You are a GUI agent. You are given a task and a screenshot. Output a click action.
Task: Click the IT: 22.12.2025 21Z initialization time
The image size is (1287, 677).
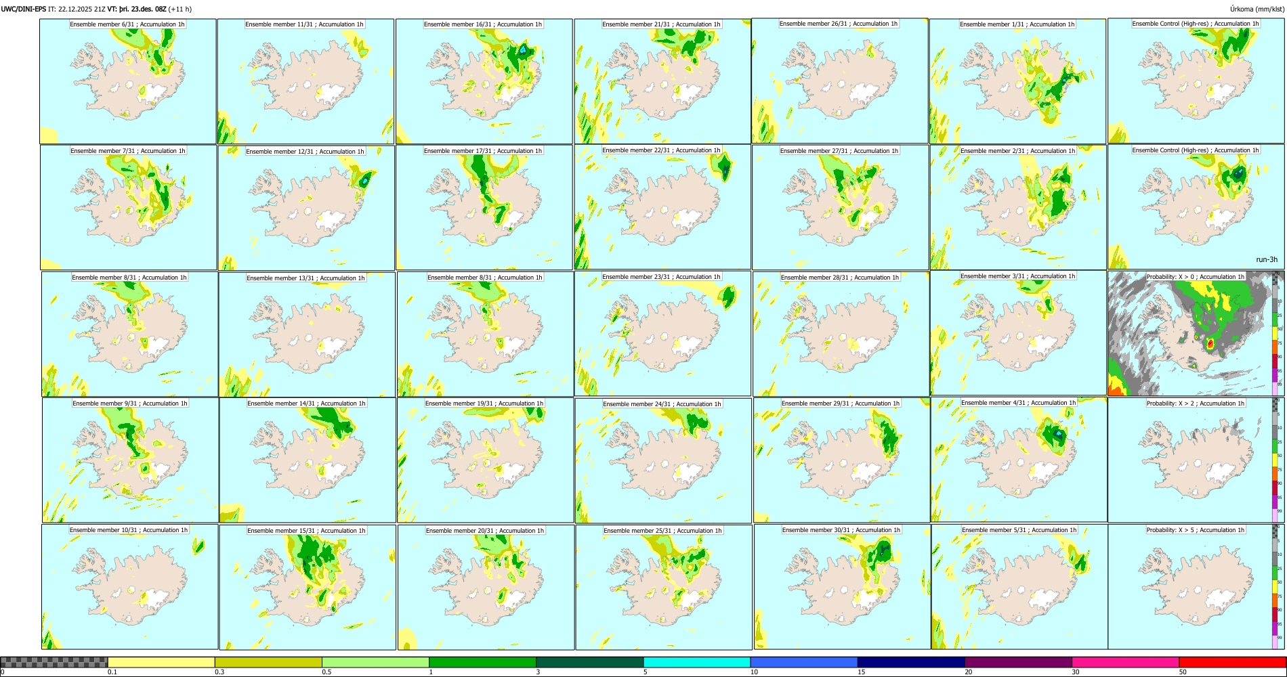click(77, 9)
